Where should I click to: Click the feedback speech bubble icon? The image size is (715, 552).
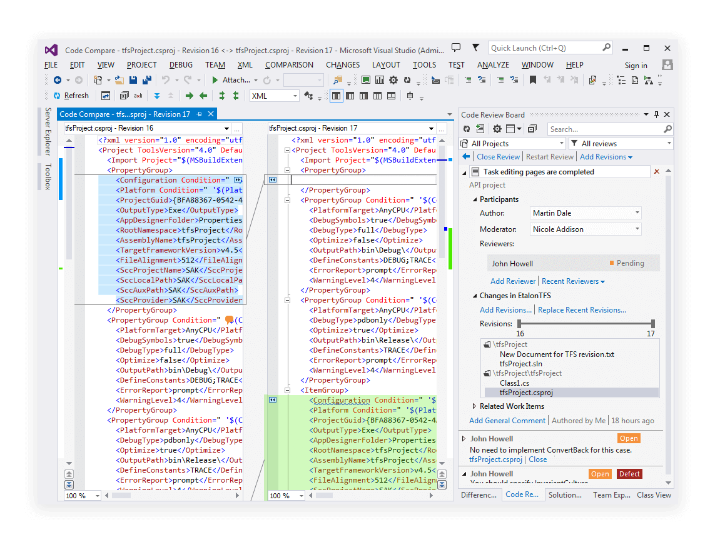click(x=456, y=48)
